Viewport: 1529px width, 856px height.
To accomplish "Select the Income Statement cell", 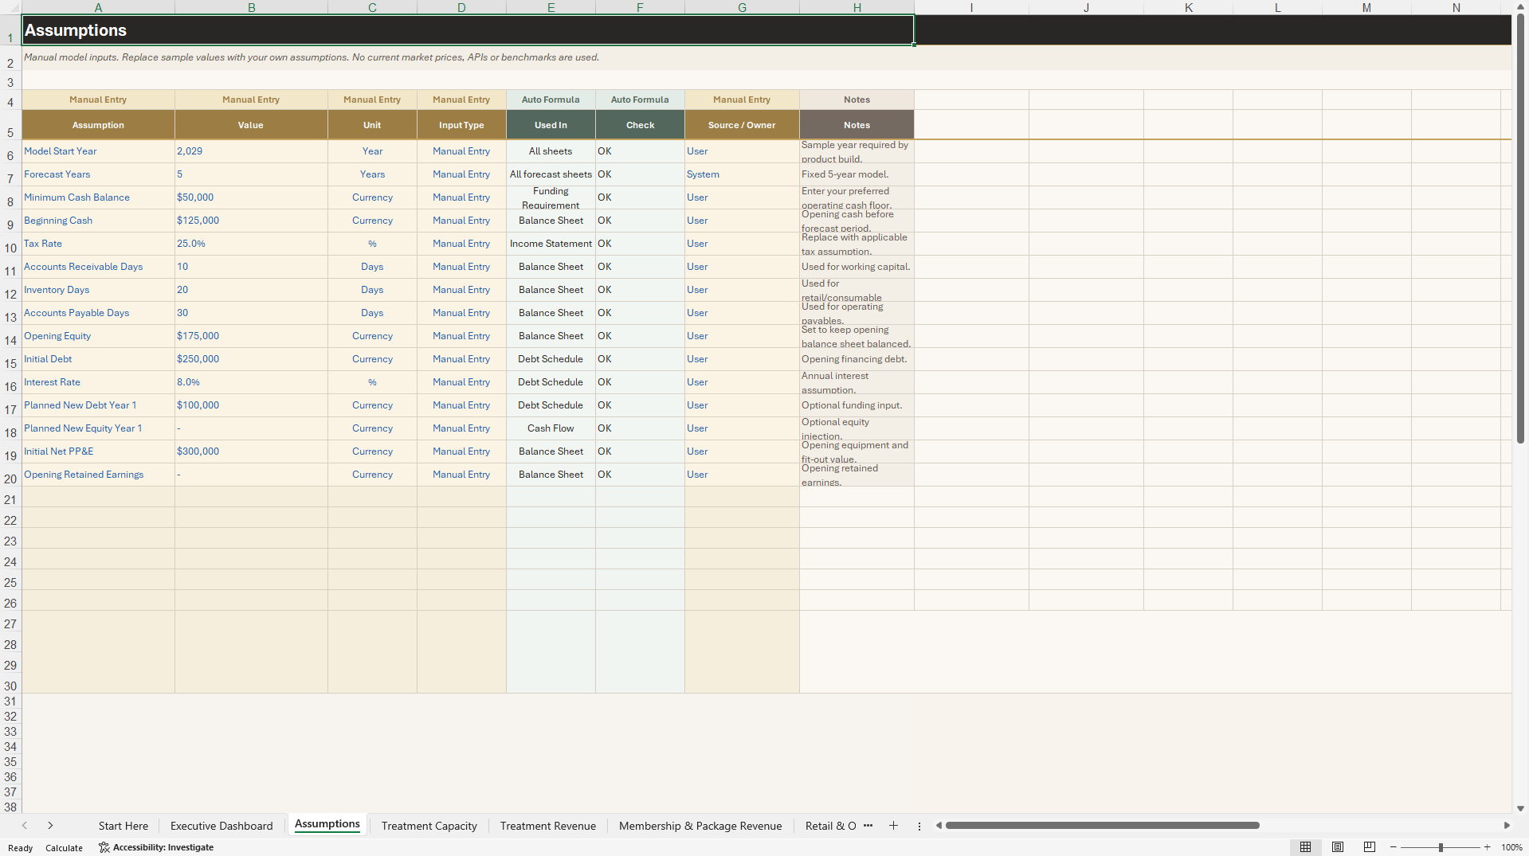I will 551,244.
